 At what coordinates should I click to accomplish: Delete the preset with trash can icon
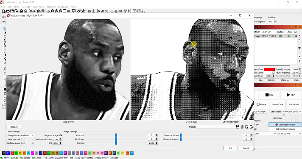pyautogui.click(x=242, y=127)
